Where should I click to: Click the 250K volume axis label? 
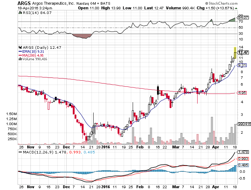12,139
